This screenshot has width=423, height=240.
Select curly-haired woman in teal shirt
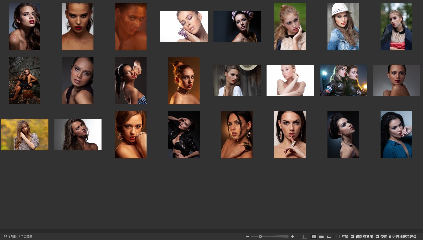[x=396, y=135]
